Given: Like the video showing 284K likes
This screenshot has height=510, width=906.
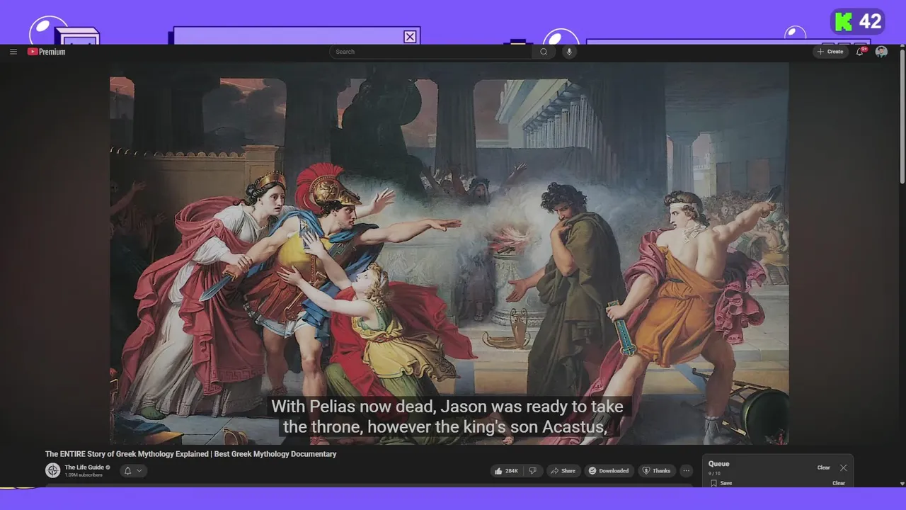Looking at the screenshot, I should (x=508, y=471).
